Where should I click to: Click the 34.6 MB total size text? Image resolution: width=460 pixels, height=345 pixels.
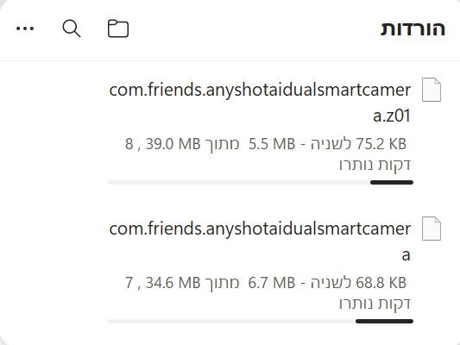pyautogui.click(x=173, y=283)
